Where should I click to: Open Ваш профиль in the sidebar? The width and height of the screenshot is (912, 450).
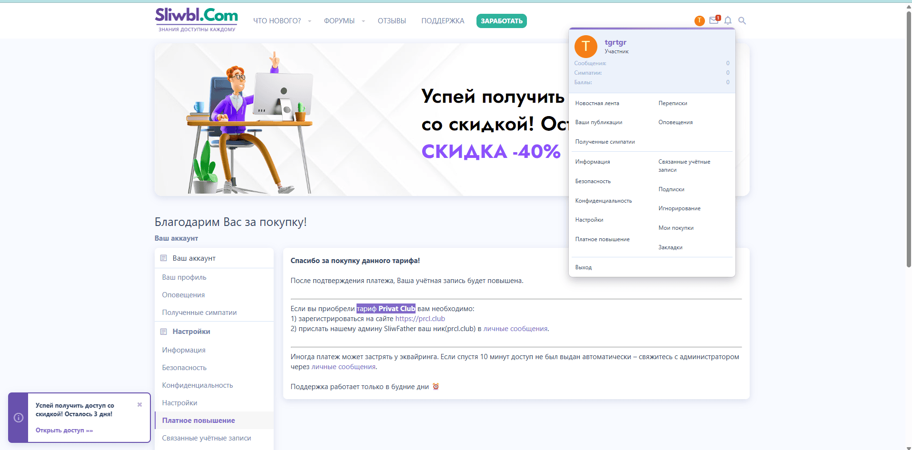184,277
